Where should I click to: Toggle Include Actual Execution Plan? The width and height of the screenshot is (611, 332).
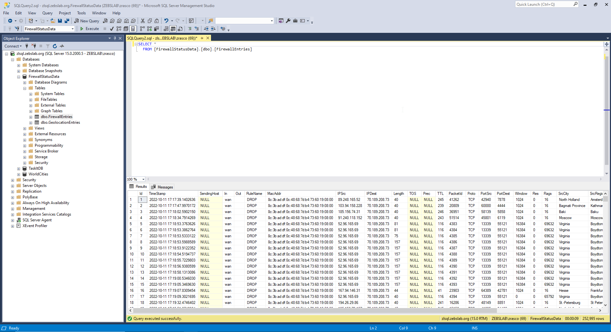pyautogui.click(x=142, y=29)
